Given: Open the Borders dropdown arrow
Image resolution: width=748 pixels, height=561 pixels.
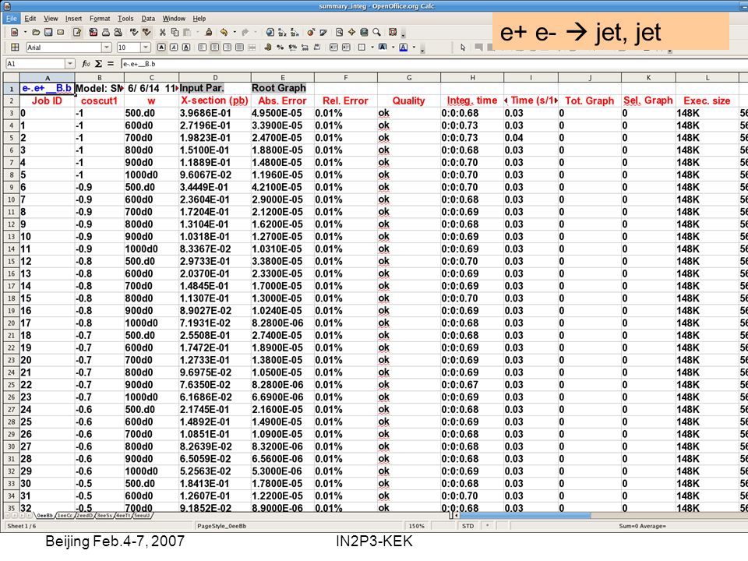Looking at the screenshot, I should (x=372, y=48).
